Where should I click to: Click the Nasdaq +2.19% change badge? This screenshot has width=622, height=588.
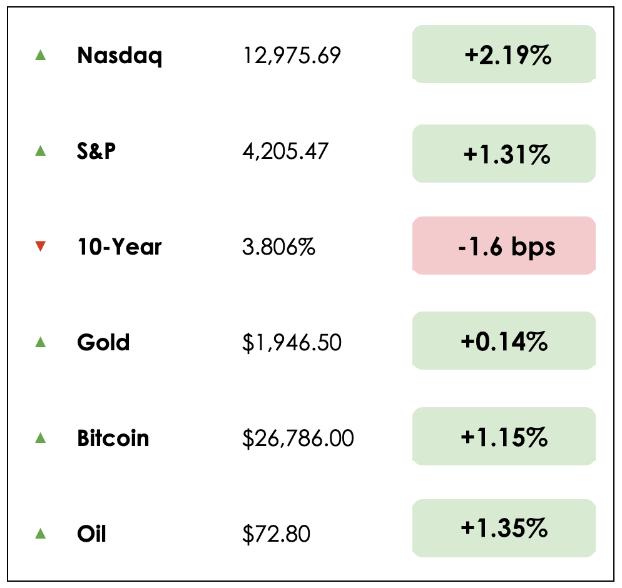[x=504, y=54]
